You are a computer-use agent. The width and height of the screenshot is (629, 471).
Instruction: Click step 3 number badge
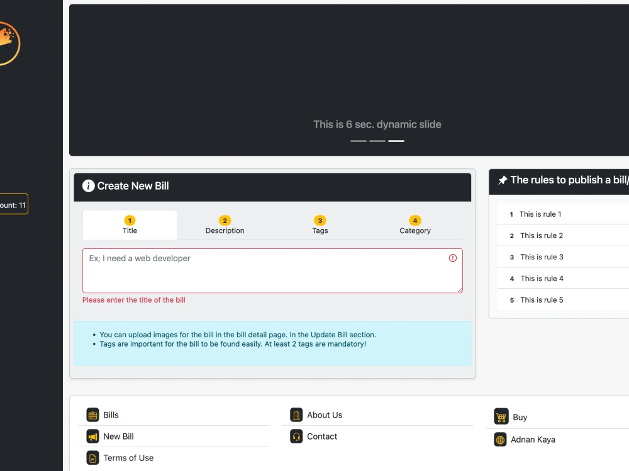click(x=320, y=220)
